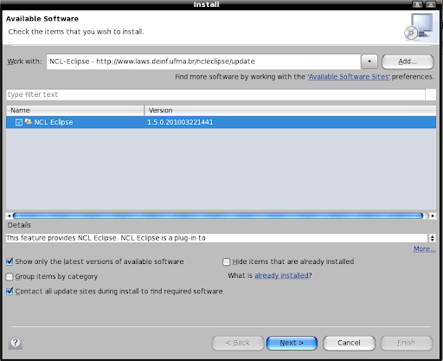Screen dimensions: 443x361
Task: Click the horizontal scrollbar left arrow
Action: (x=10, y=216)
